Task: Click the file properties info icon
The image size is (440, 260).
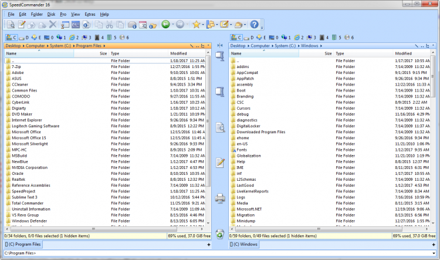Action: coord(86,25)
